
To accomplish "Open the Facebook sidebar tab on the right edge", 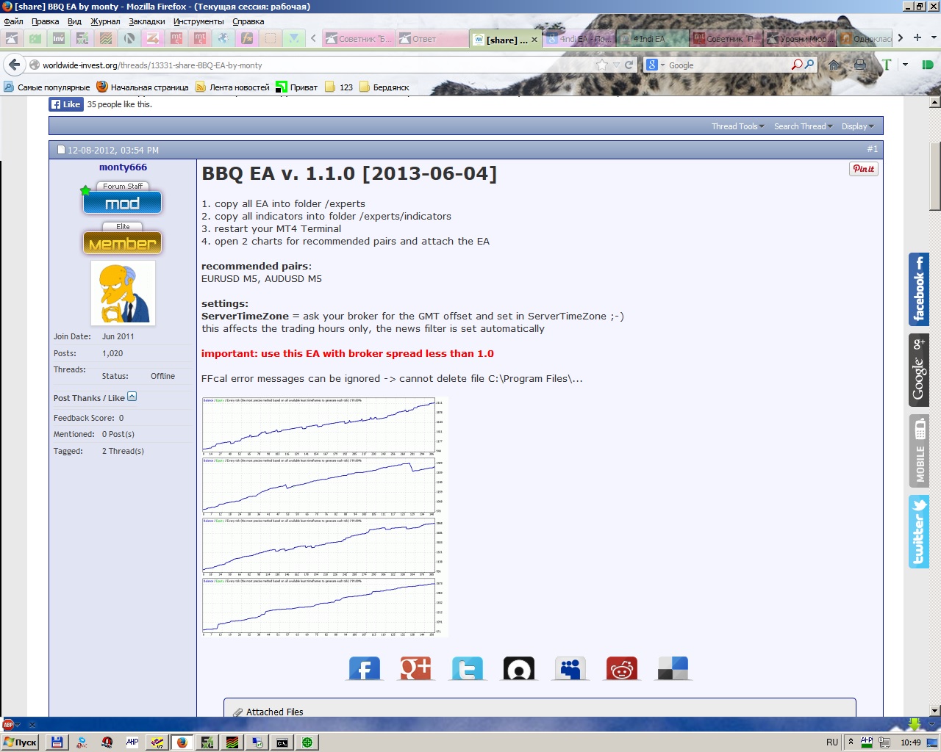I will pos(919,289).
